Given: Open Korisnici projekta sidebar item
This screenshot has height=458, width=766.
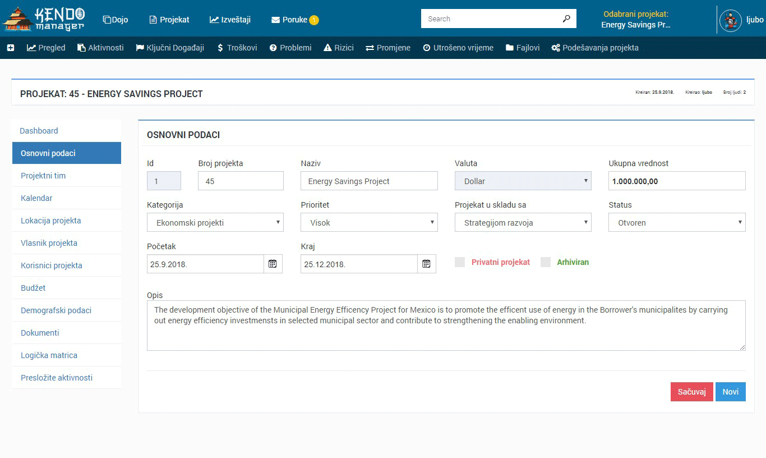Looking at the screenshot, I should pos(67,265).
